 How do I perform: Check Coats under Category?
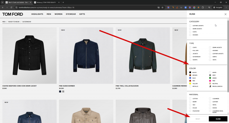190,32
